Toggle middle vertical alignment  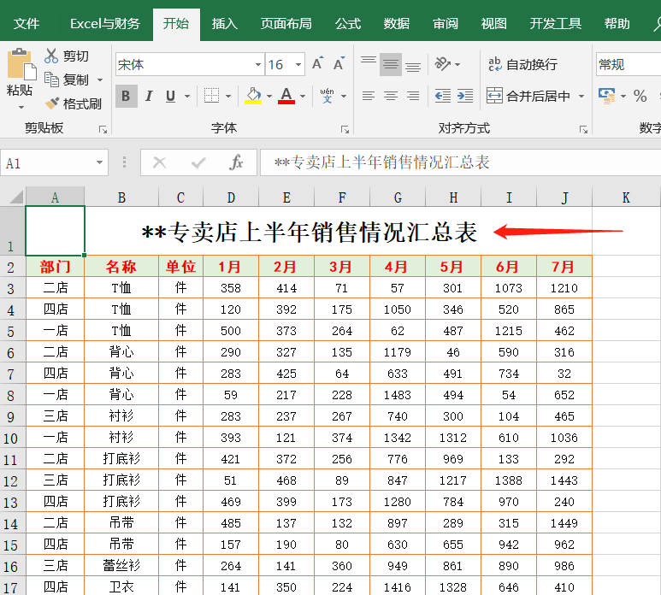[x=391, y=64]
